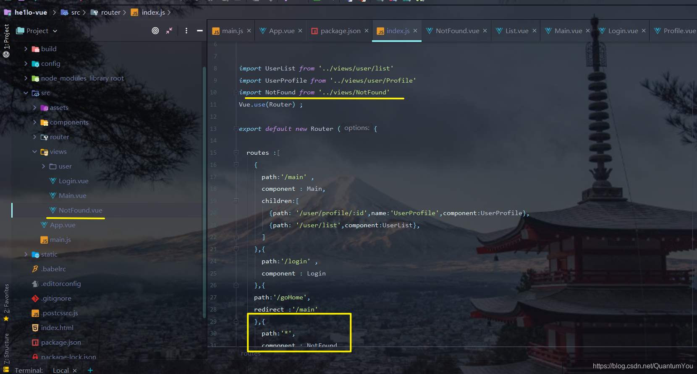Viewport: 697px width, 374px height.
Task: Fold the import block at line 10
Action: coord(236,92)
